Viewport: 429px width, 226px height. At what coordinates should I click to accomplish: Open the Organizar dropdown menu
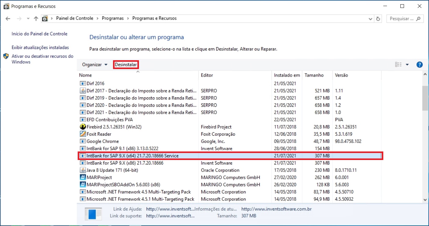pos(95,64)
